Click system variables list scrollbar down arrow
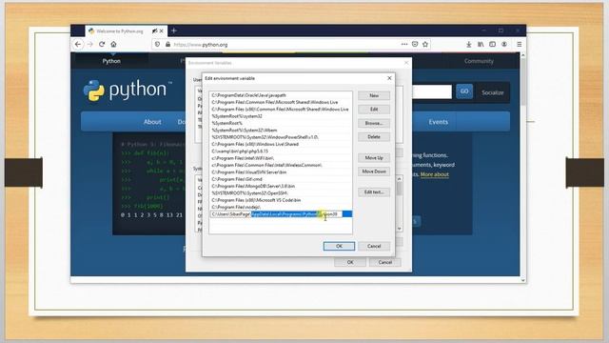609x343 pixels. (x=399, y=229)
